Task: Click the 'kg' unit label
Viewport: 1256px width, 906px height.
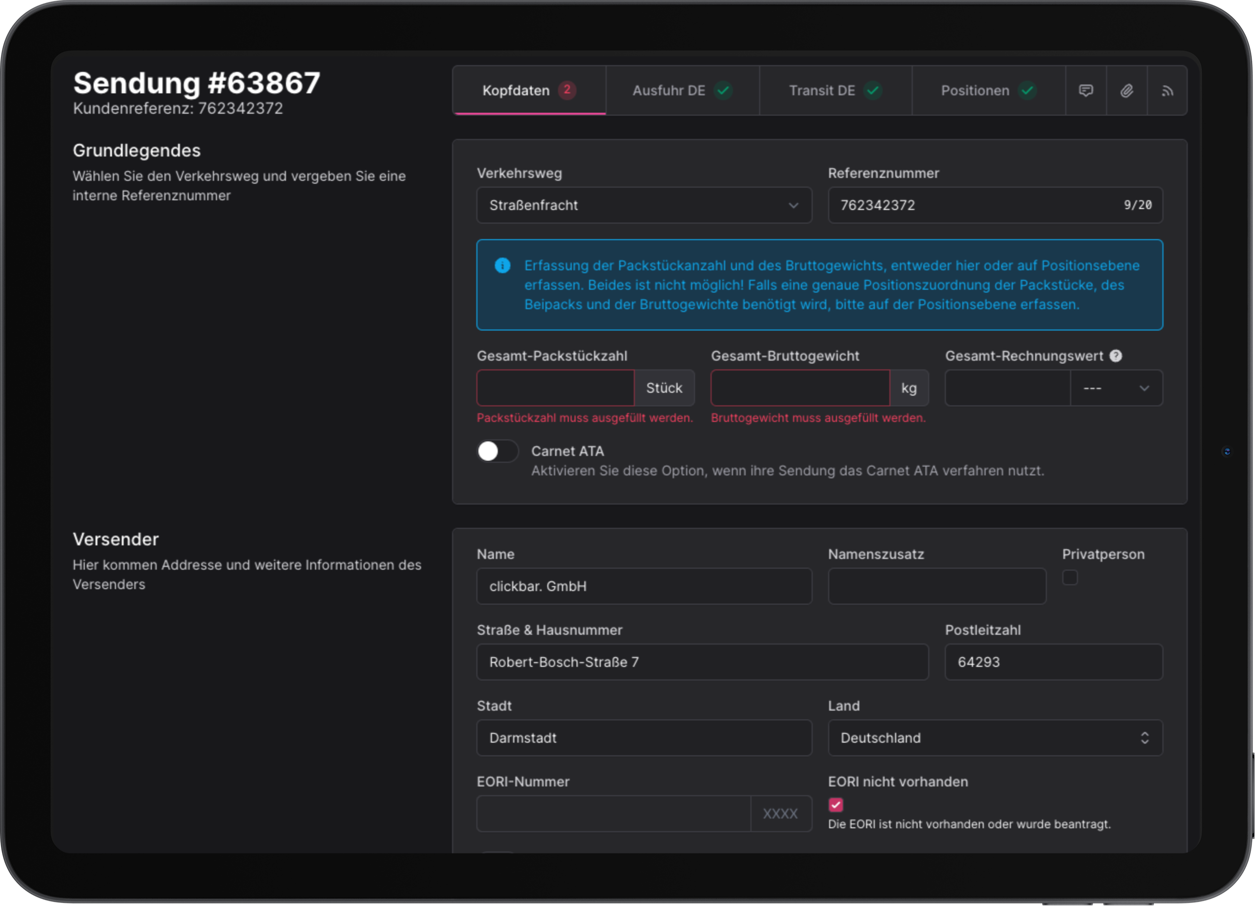Action: pyautogui.click(x=909, y=388)
